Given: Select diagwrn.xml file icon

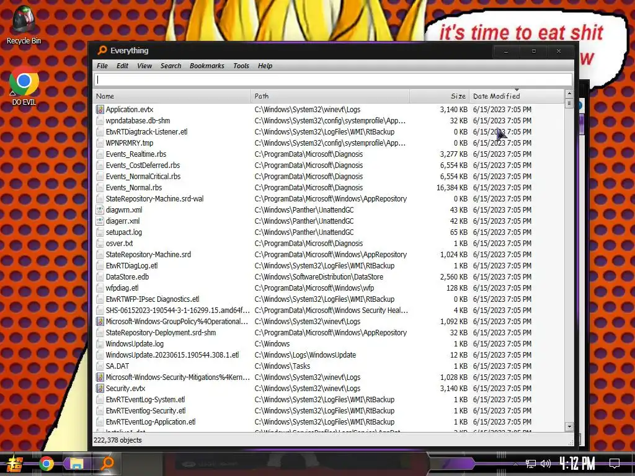Looking at the screenshot, I should [100, 209].
